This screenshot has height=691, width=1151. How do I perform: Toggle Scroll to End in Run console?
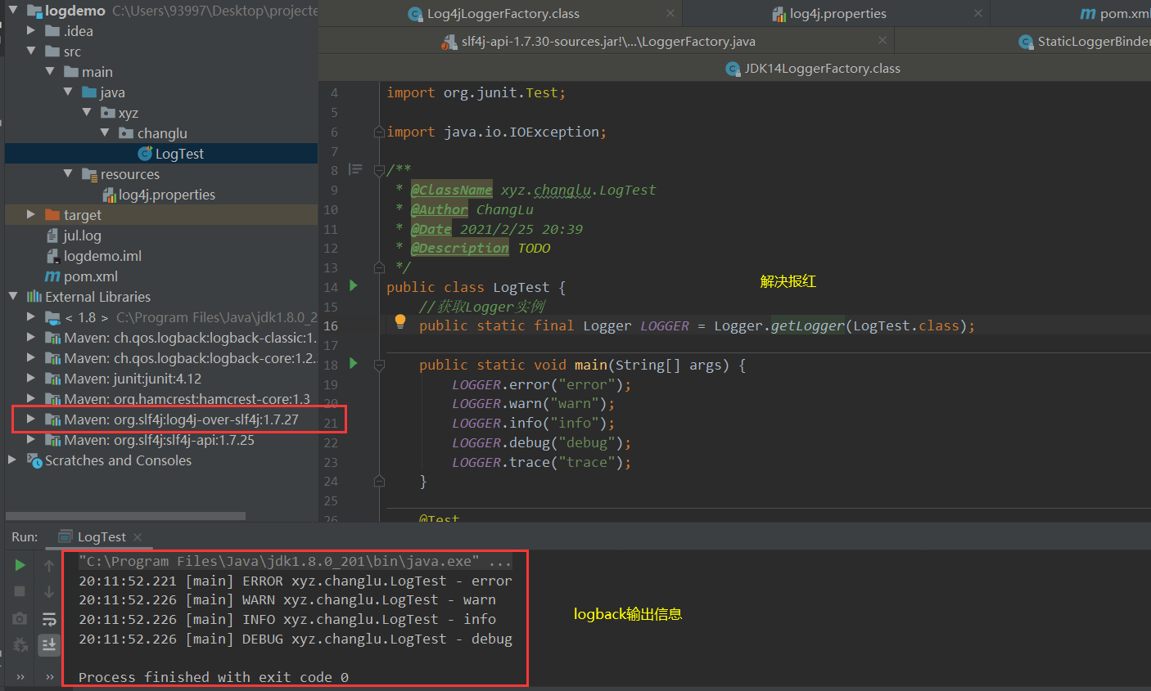pyautogui.click(x=49, y=645)
